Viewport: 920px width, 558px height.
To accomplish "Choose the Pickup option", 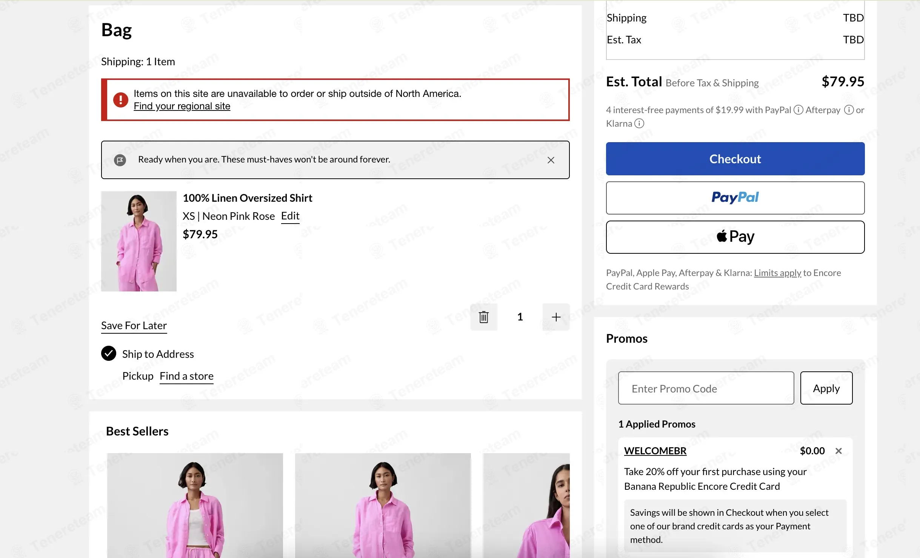I will pyautogui.click(x=138, y=376).
